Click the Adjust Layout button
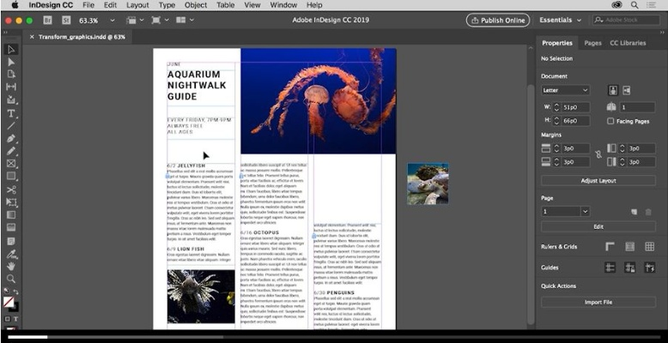668x343 pixels. coord(598,181)
